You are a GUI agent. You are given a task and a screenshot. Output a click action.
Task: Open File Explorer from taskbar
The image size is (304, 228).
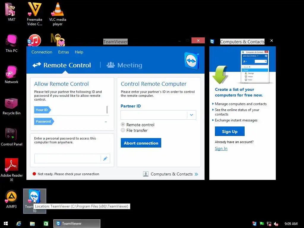click(32, 224)
